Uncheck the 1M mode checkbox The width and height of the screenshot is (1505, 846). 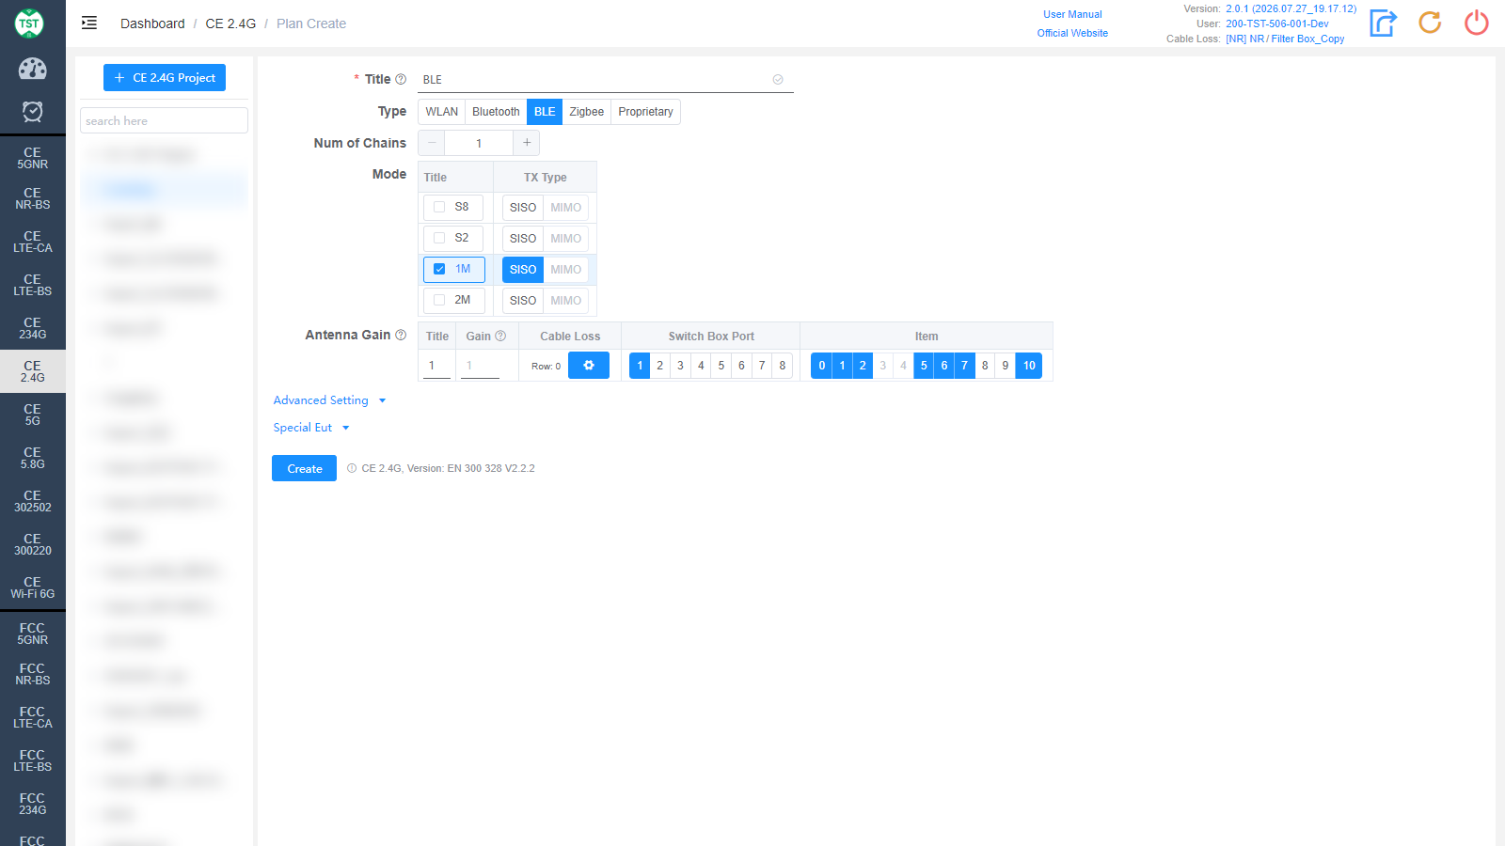[x=439, y=269]
